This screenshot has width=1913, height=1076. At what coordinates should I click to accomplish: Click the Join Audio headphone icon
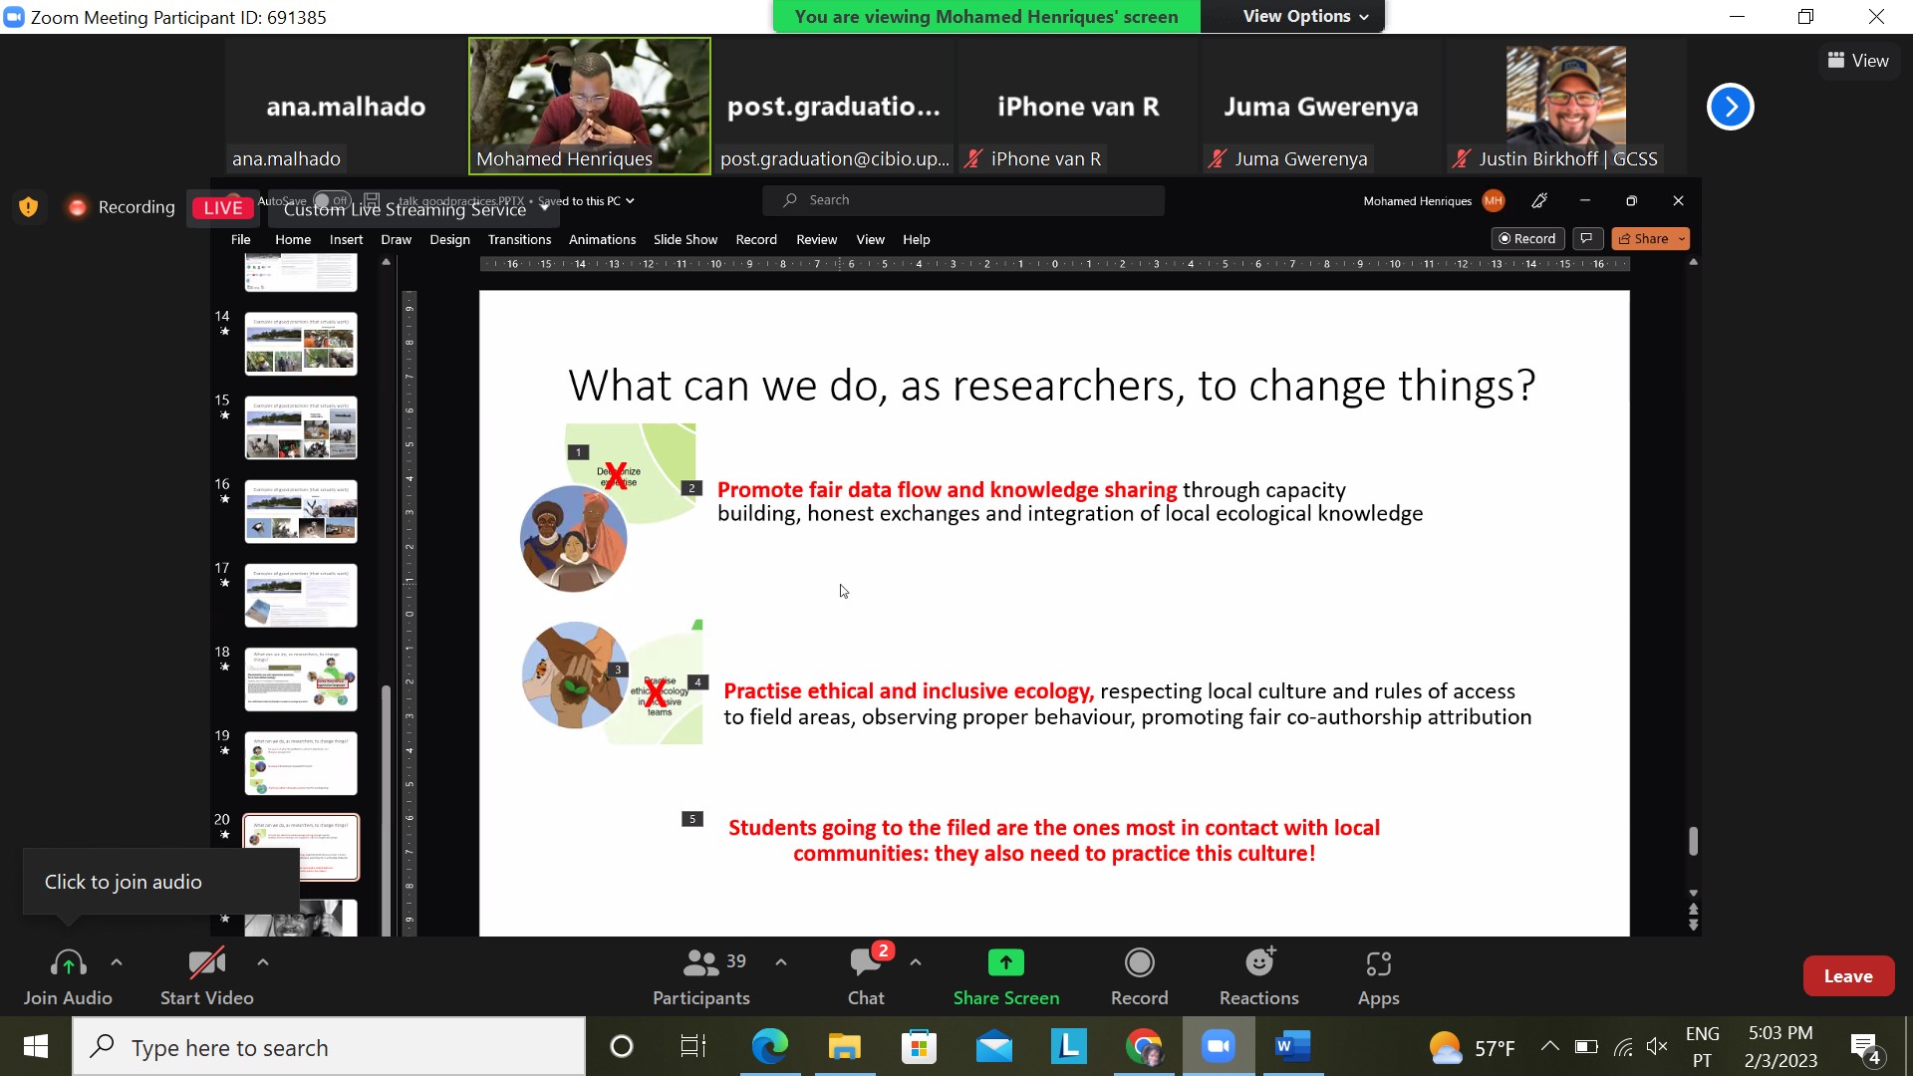point(68,962)
